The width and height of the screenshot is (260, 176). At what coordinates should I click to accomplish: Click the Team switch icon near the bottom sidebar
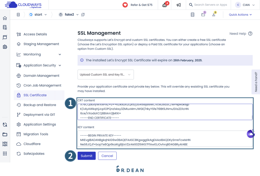pos(5,125)
